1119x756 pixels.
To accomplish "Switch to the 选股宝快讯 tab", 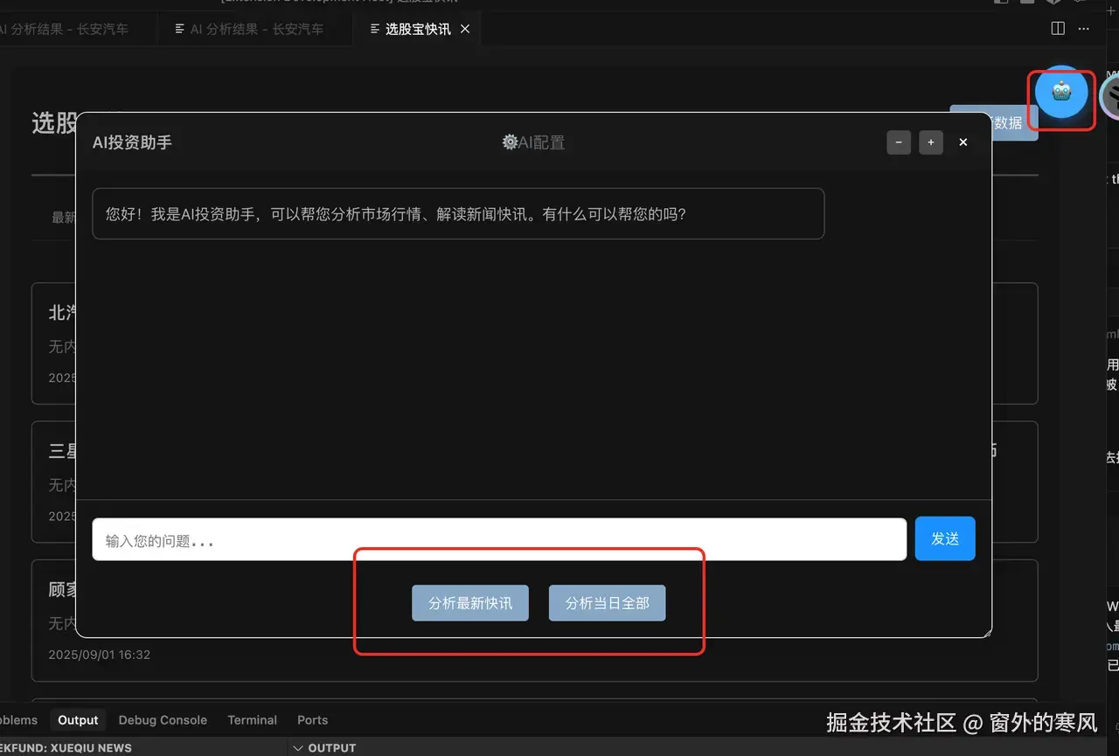I will tap(418, 28).
